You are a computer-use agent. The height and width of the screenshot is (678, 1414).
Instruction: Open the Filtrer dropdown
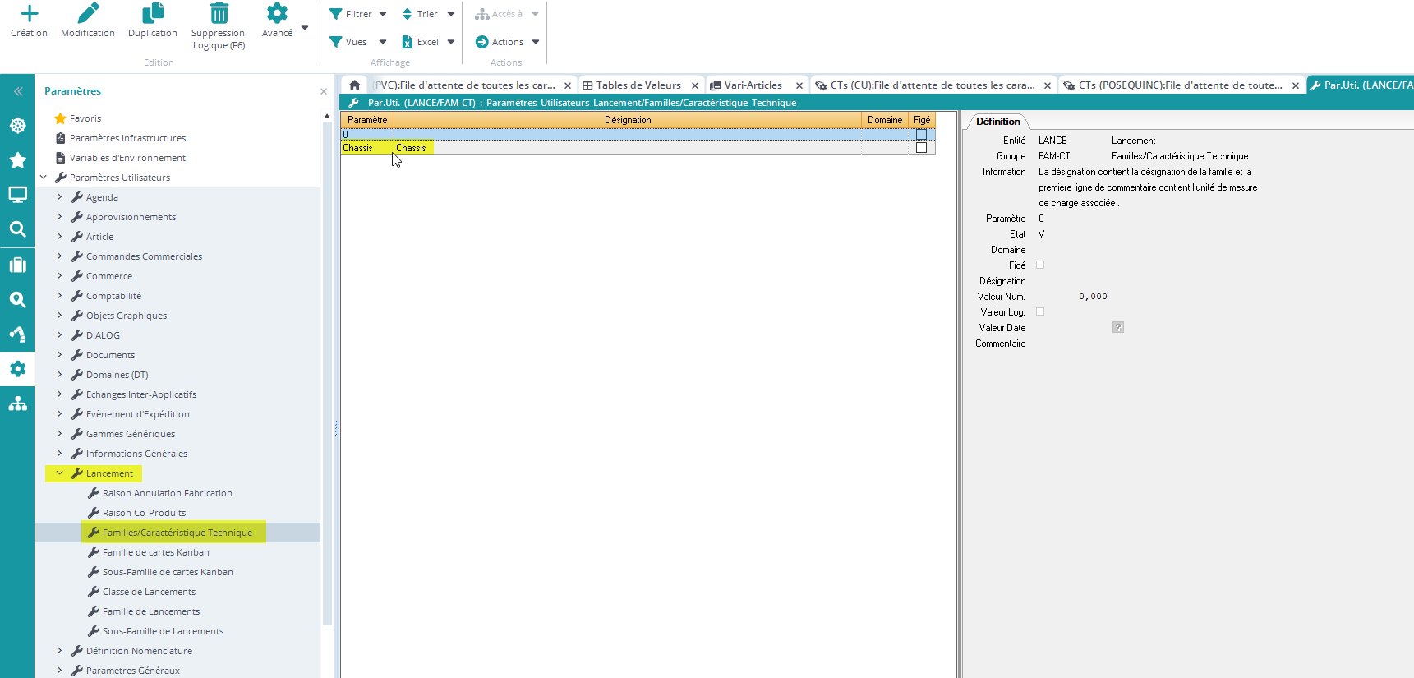(x=358, y=14)
